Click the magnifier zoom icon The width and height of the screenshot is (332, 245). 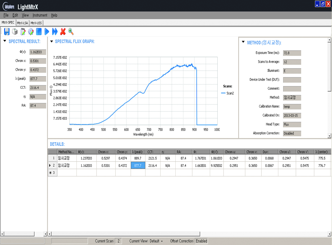(71, 32)
